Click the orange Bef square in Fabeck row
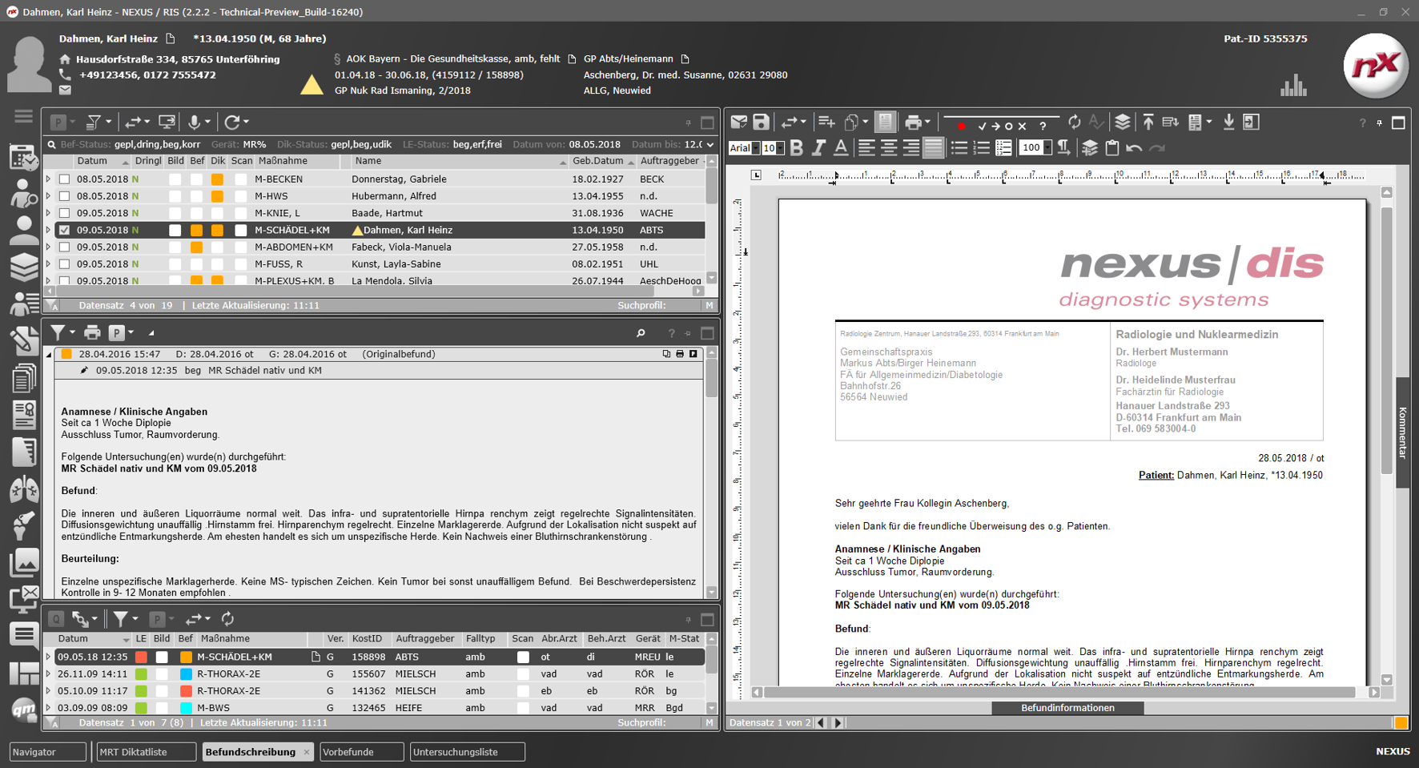Screen dimensions: 1419x768 coord(197,247)
